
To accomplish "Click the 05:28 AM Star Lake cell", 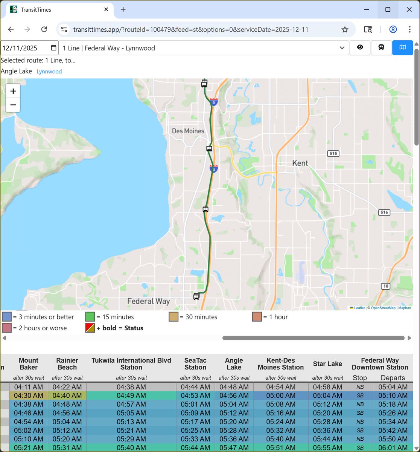I will coord(327,421).
